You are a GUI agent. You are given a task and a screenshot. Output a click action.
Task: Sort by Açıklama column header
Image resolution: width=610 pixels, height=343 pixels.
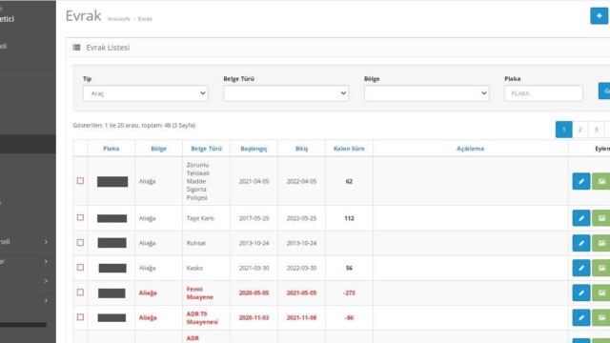tap(470, 149)
